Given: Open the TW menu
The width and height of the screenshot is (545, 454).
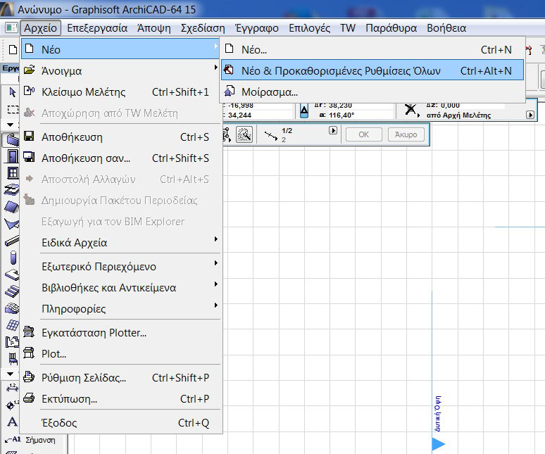Looking at the screenshot, I should pos(348,27).
